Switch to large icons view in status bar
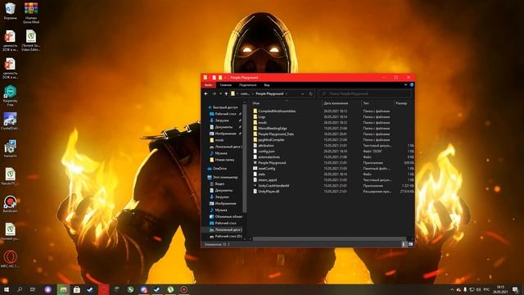The width and height of the screenshot is (524, 295). [x=410, y=244]
